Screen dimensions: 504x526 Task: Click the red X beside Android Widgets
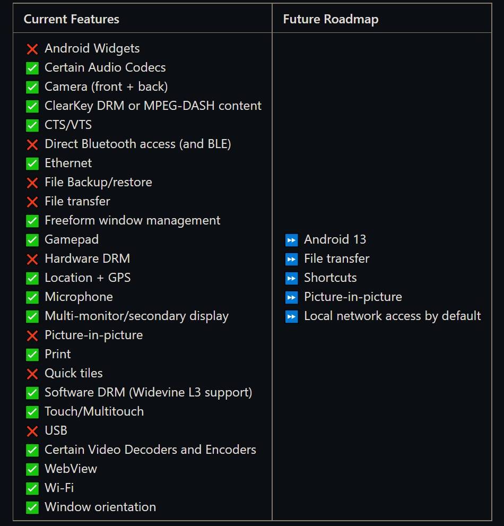pos(32,49)
